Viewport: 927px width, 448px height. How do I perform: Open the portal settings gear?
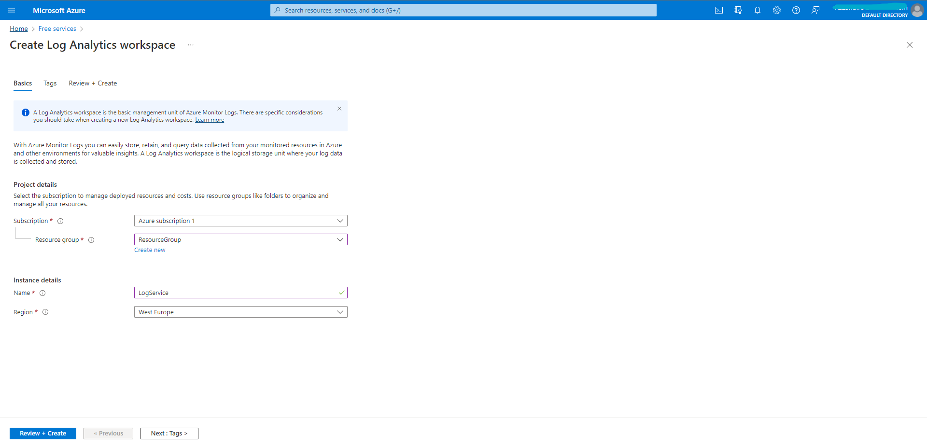(x=777, y=10)
